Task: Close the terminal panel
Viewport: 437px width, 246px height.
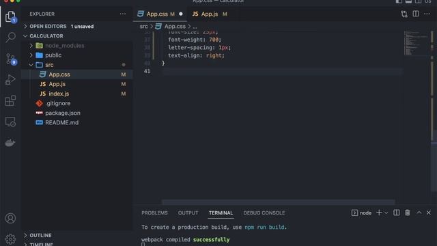Action: 429,213
